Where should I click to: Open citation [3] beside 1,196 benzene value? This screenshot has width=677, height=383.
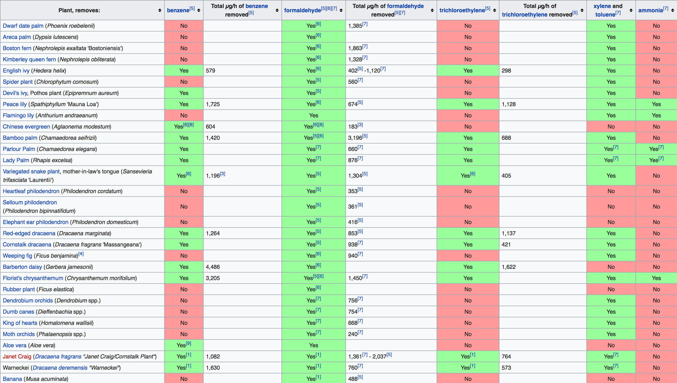coord(223,174)
